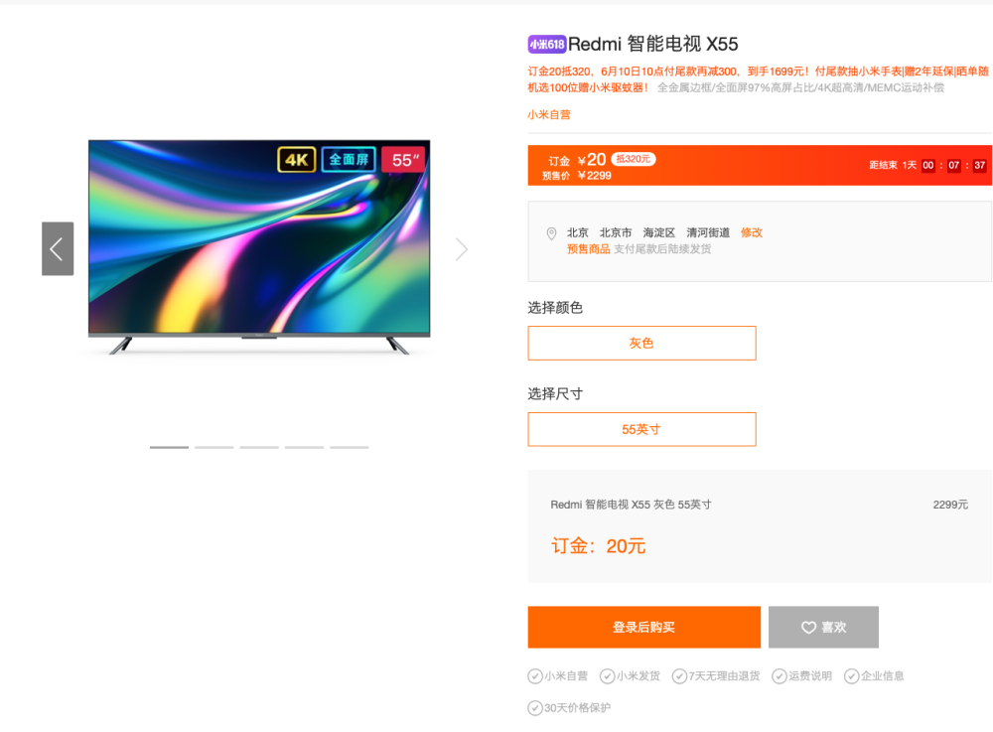
Task: Open the 运费说明 info link
Action: [x=810, y=676]
